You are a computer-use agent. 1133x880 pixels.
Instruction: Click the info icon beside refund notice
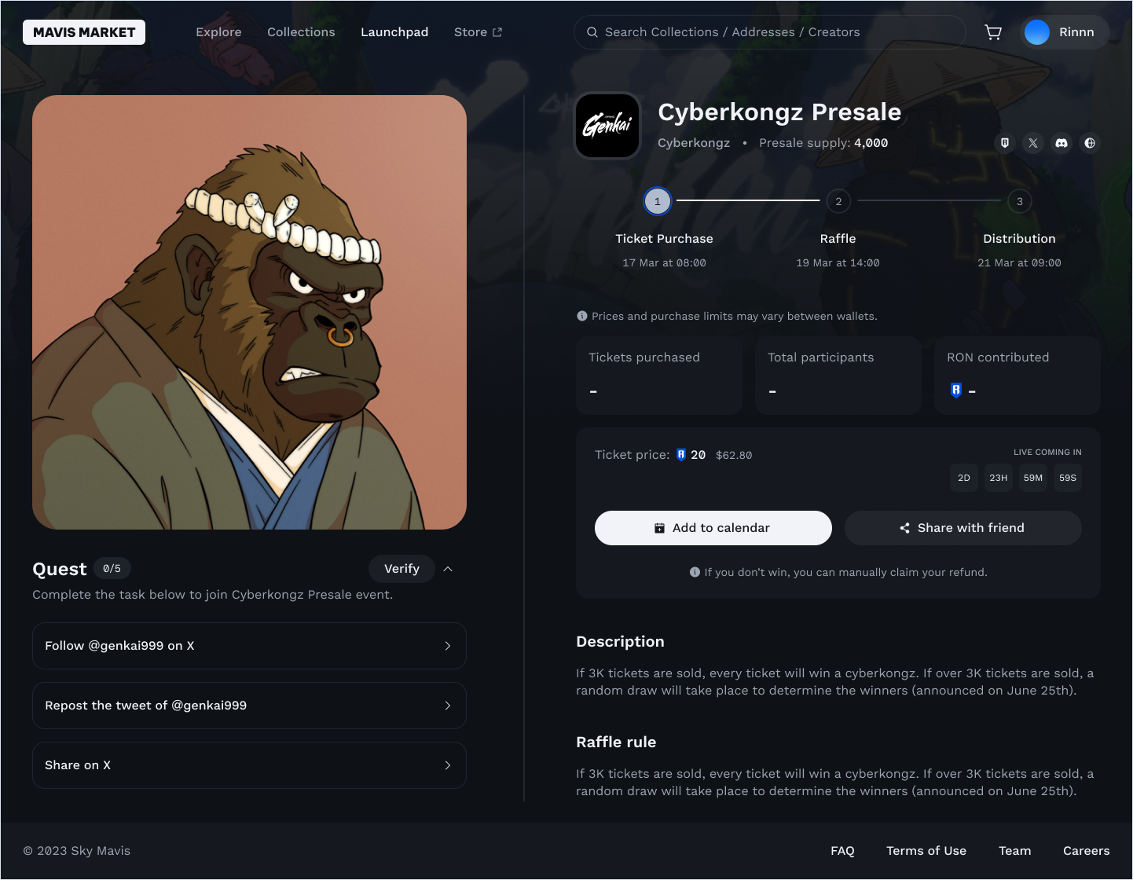[695, 572]
